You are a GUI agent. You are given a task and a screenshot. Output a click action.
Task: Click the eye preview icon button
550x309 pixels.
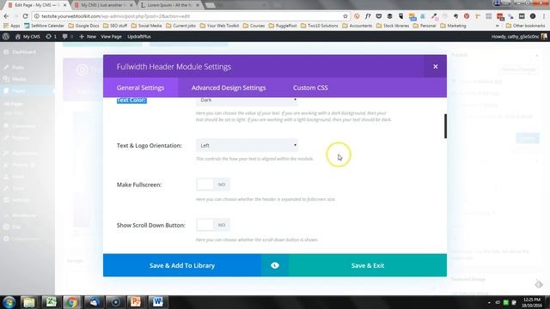click(x=275, y=265)
